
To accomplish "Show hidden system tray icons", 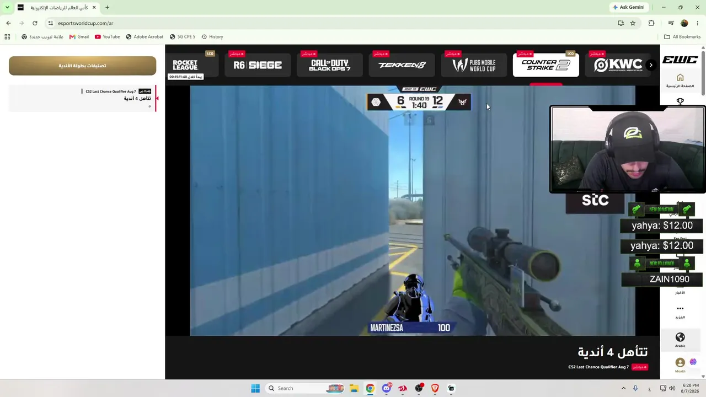I will (x=624, y=388).
